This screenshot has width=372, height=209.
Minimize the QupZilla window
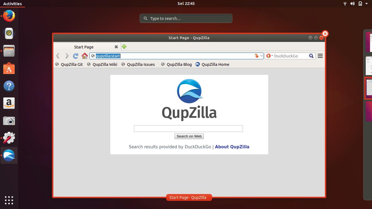(310, 38)
